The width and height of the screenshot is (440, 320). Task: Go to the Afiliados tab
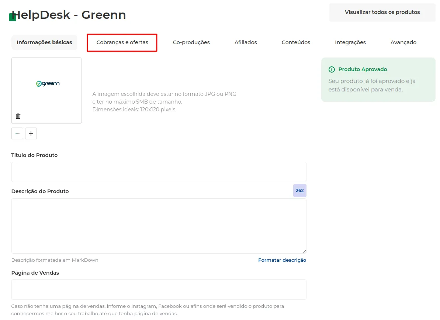coord(246,42)
